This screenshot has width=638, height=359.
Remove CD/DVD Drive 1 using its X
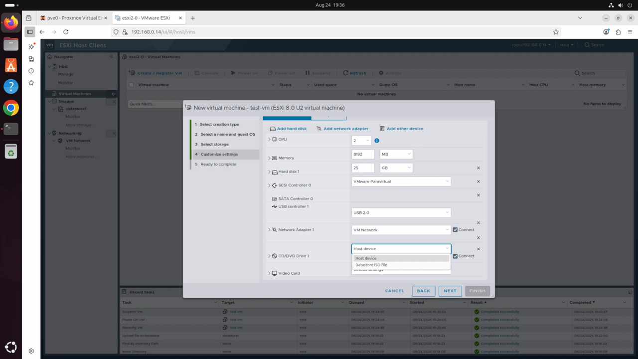(478, 249)
